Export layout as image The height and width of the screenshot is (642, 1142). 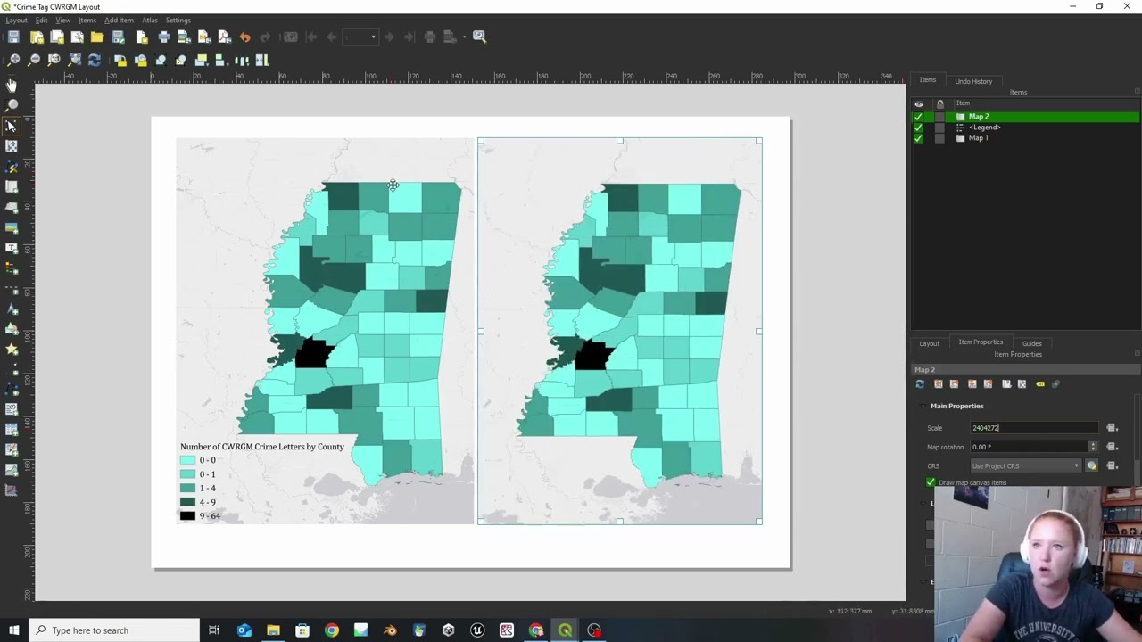tap(184, 37)
